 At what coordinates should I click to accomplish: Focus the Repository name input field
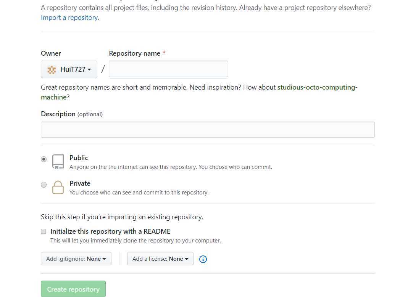(168, 69)
